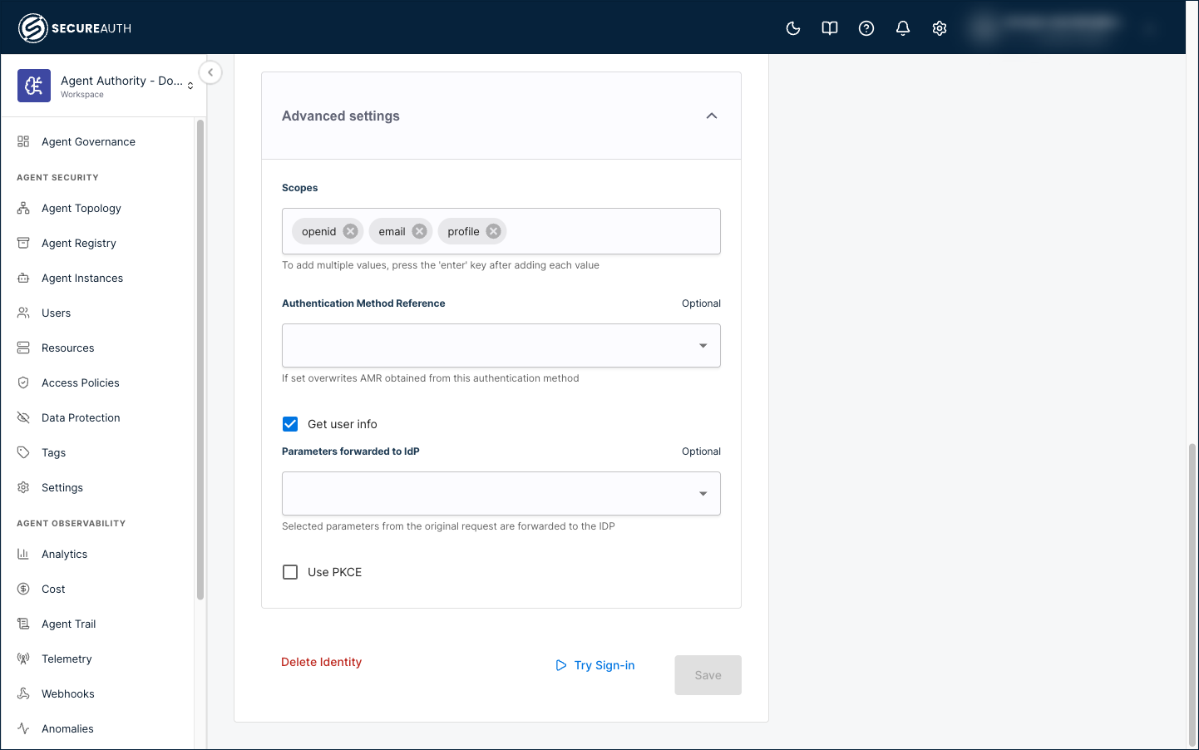The height and width of the screenshot is (750, 1199).
Task: Click the main page scrollbar
Action: click(1192, 595)
